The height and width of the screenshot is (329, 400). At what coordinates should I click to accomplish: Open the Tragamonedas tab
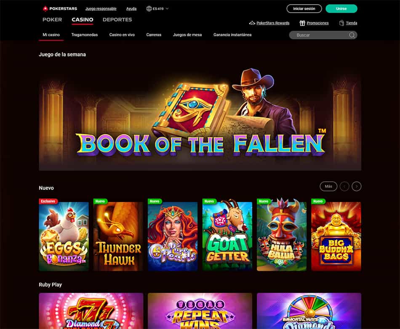coord(85,34)
